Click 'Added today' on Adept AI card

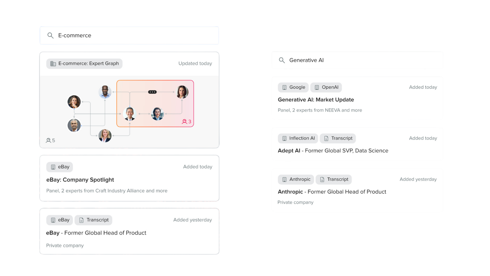(x=423, y=138)
